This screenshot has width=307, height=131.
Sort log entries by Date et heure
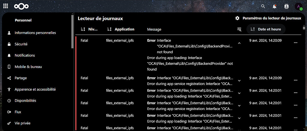click(266, 29)
